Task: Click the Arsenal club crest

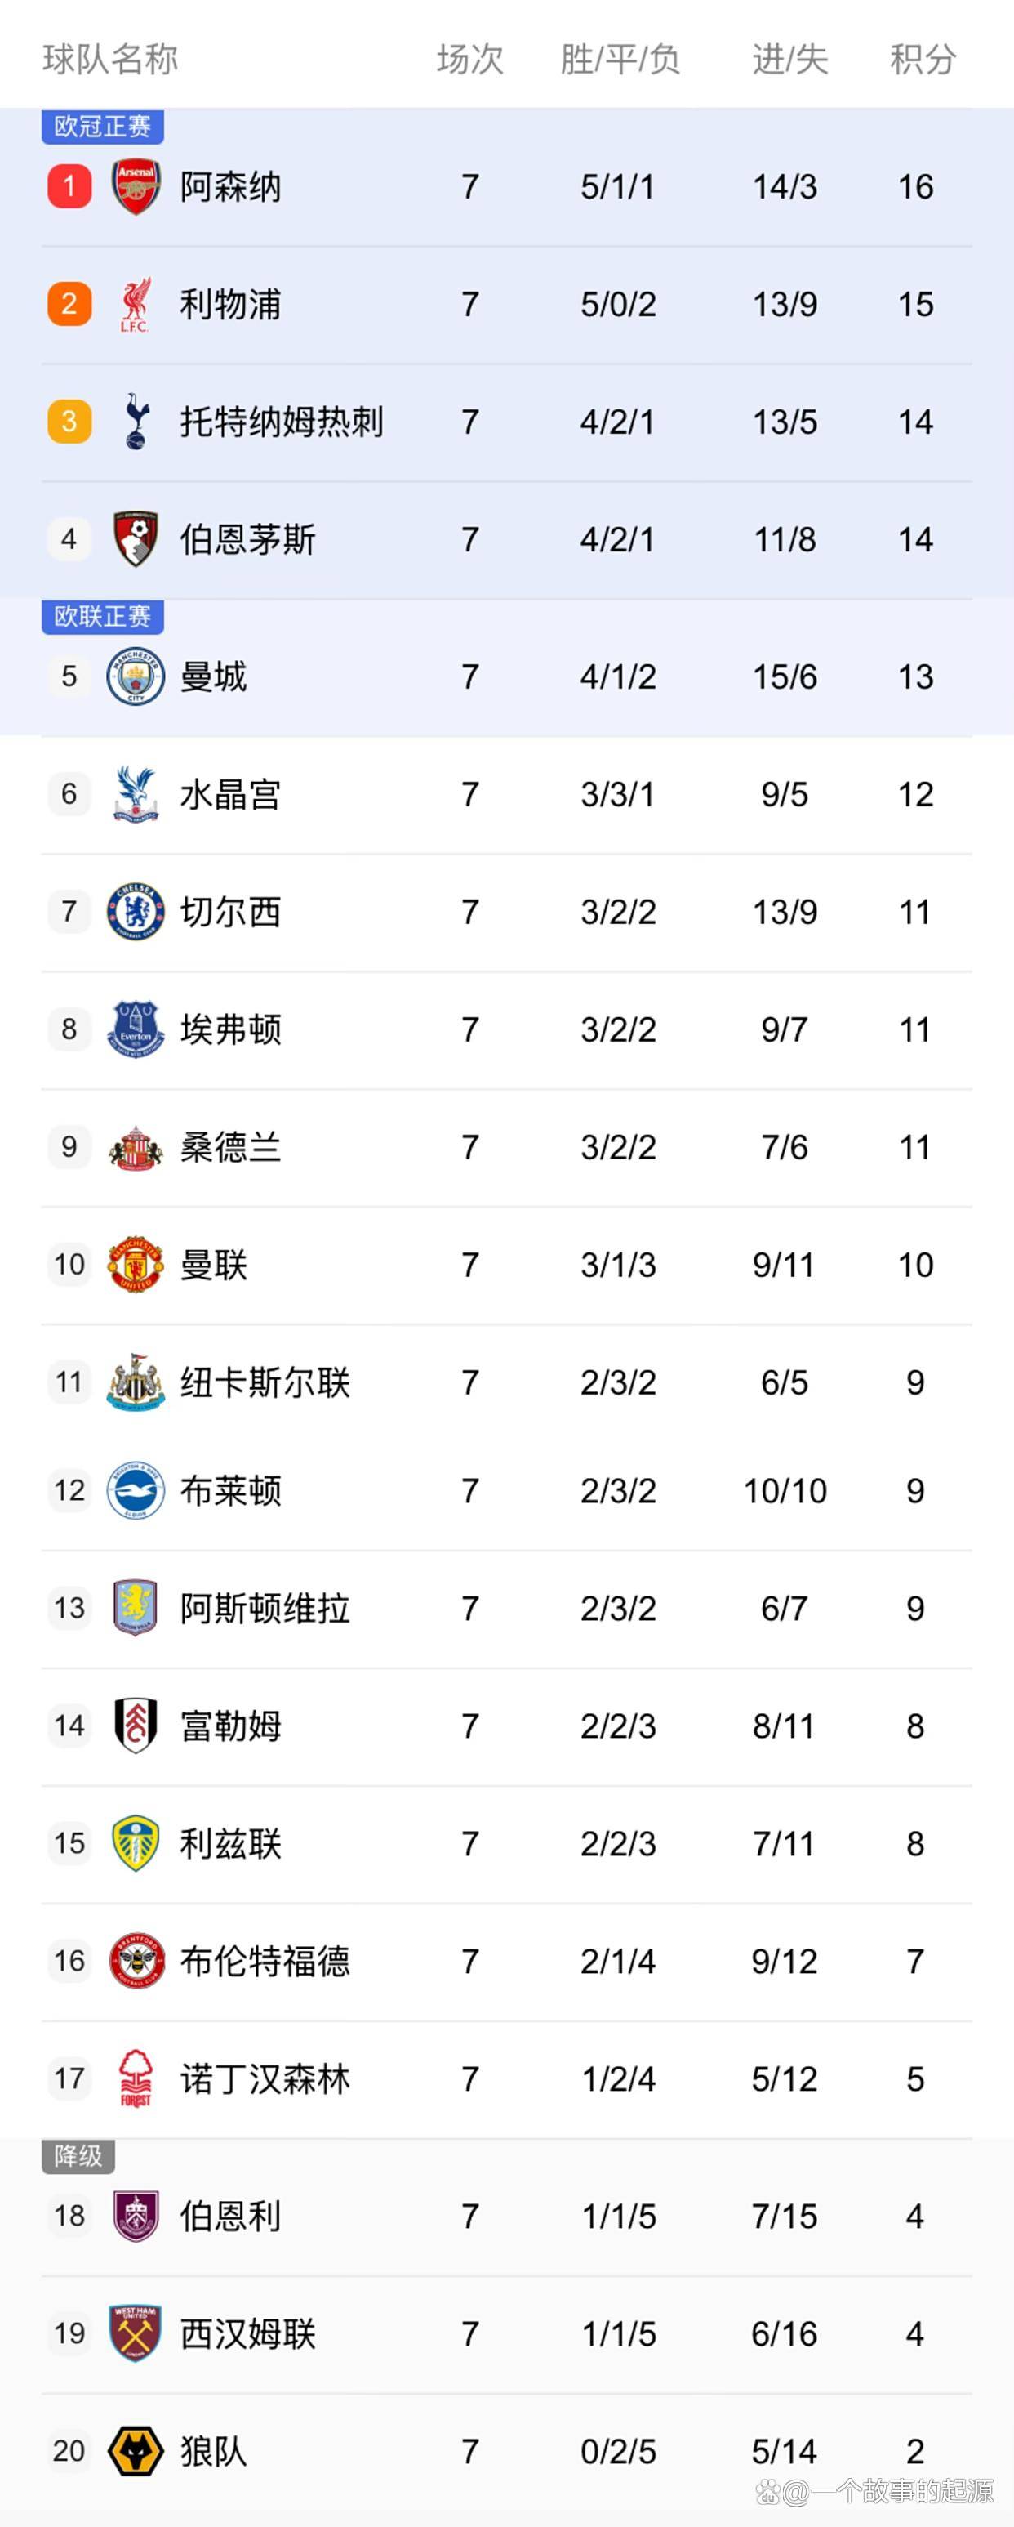Action: [136, 186]
